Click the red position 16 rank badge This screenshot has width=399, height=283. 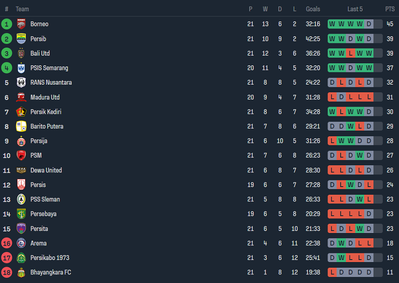click(7, 243)
